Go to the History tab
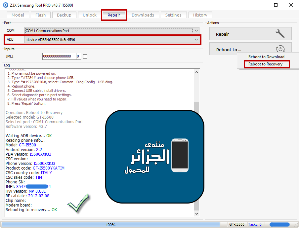 point(200,15)
